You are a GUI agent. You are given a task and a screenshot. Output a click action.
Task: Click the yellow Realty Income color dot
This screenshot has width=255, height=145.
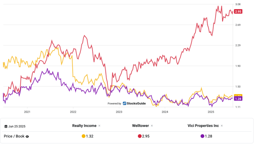point(83,136)
